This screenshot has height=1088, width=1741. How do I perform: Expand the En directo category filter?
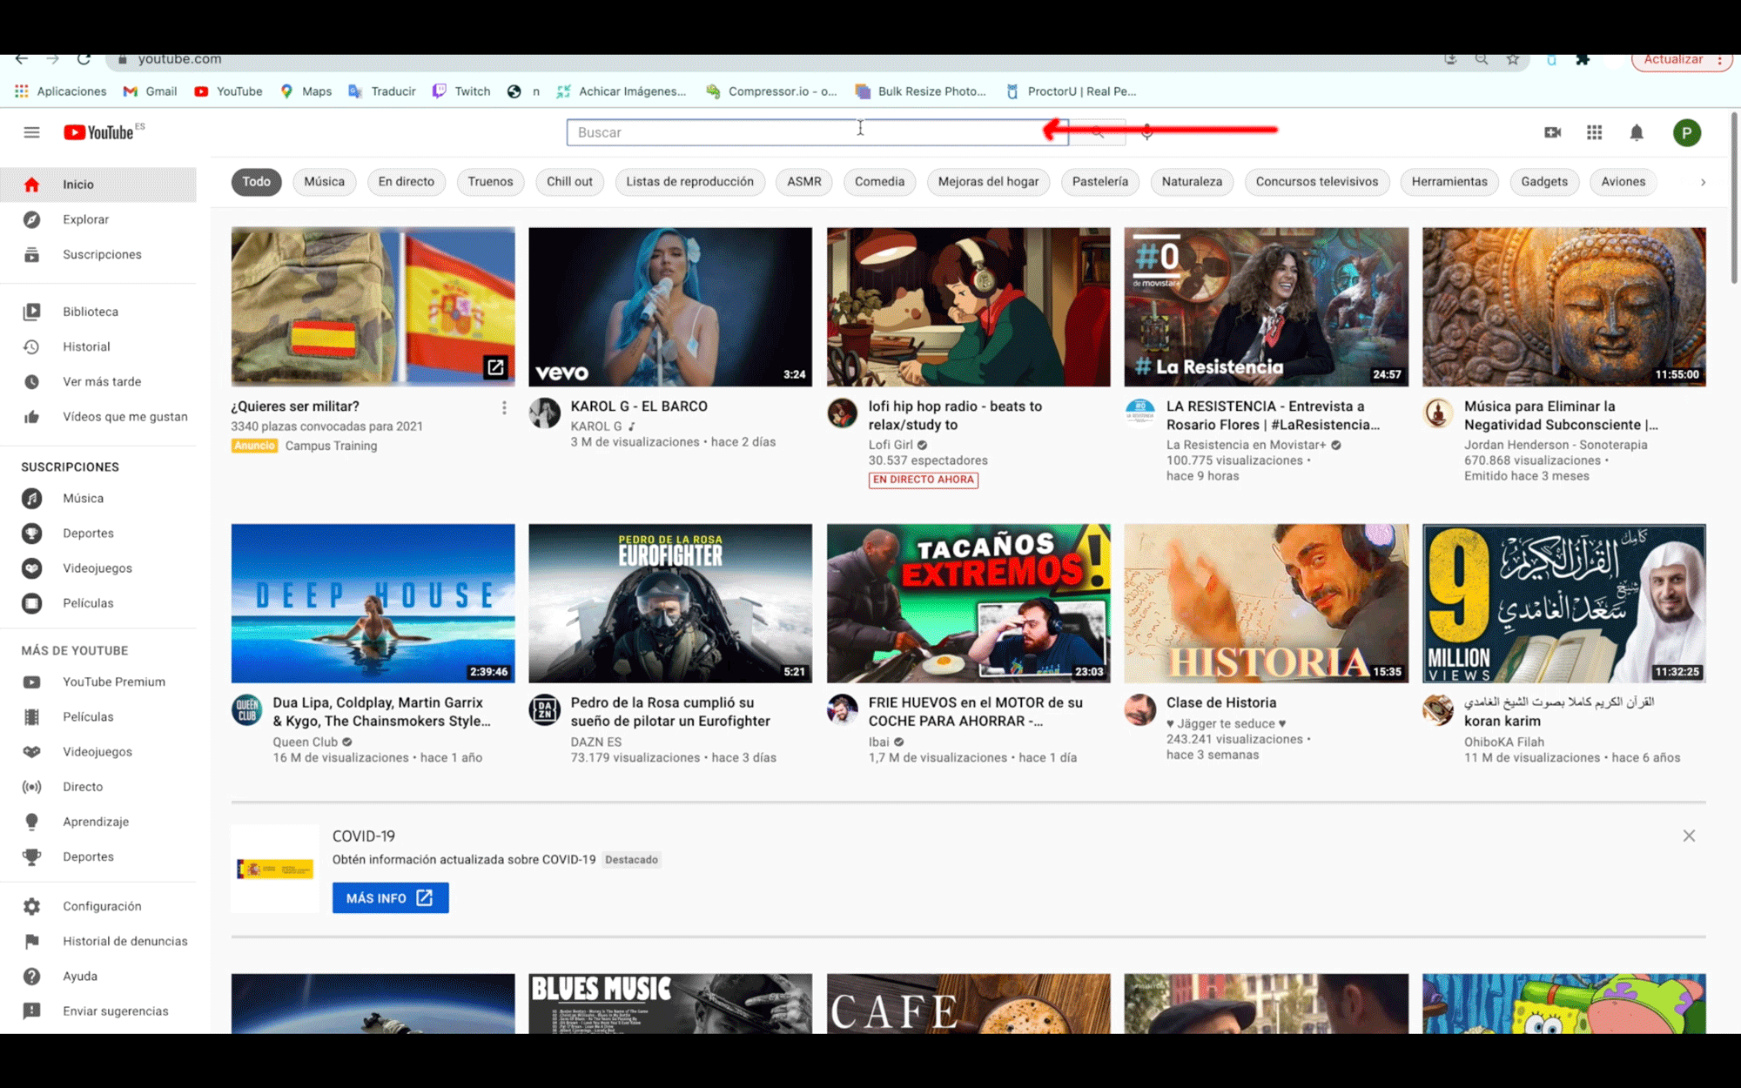pos(407,182)
